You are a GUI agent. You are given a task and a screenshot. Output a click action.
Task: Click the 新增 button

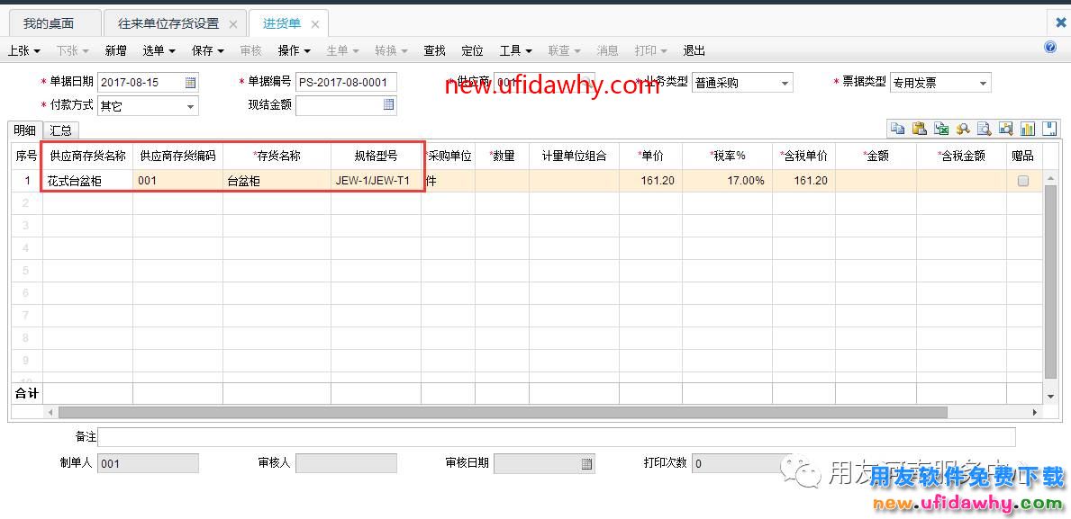tap(115, 50)
